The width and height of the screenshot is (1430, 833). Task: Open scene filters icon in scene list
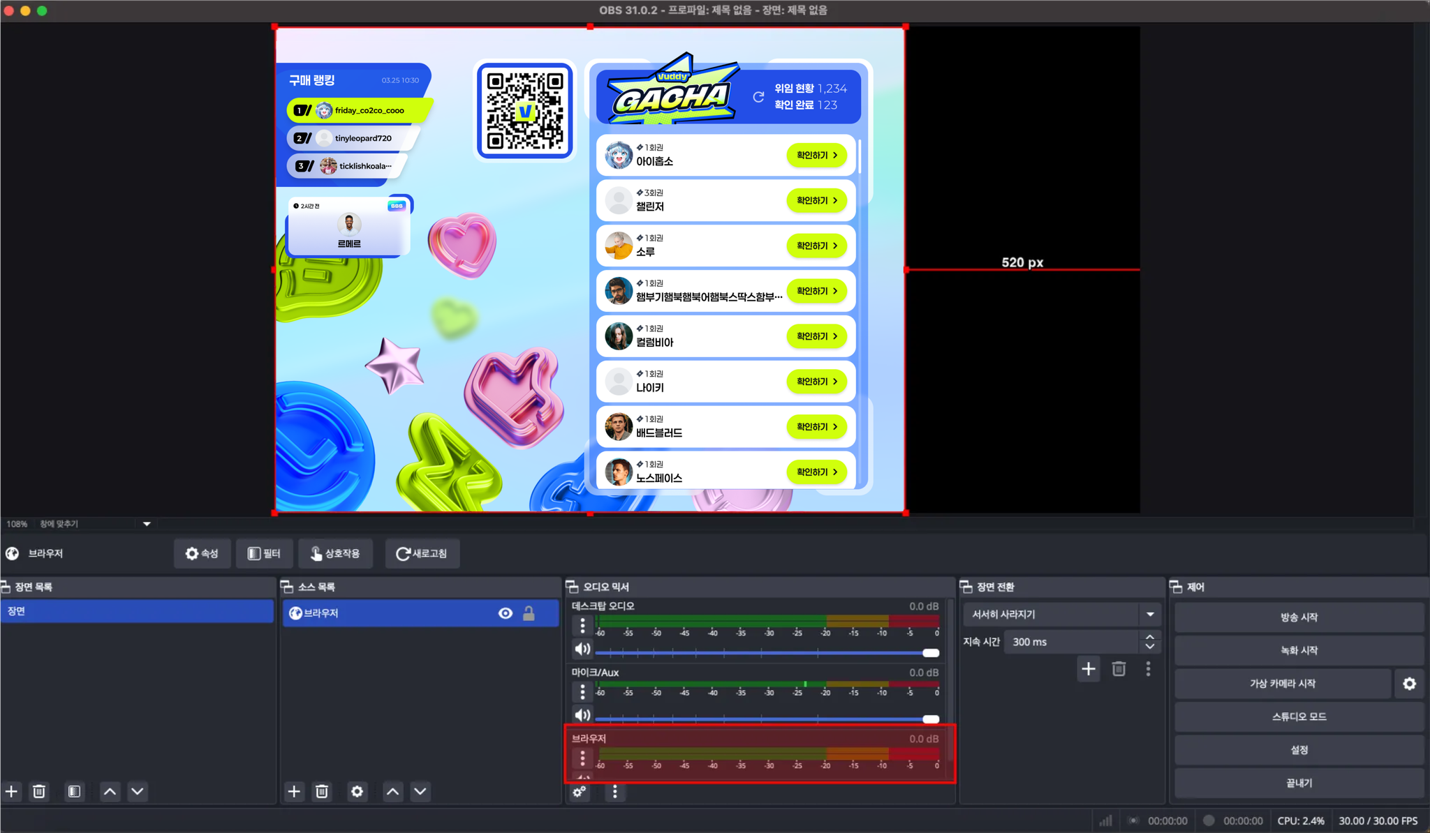pos(74,791)
